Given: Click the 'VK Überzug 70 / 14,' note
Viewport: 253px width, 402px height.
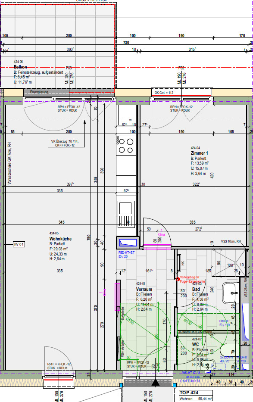Looking at the screenshot, I should (x=65, y=141).
